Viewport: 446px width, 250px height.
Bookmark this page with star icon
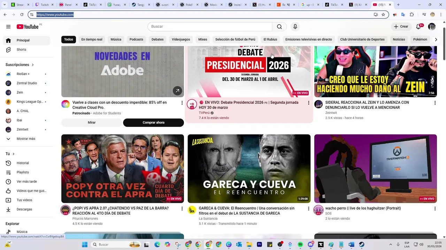383,15
